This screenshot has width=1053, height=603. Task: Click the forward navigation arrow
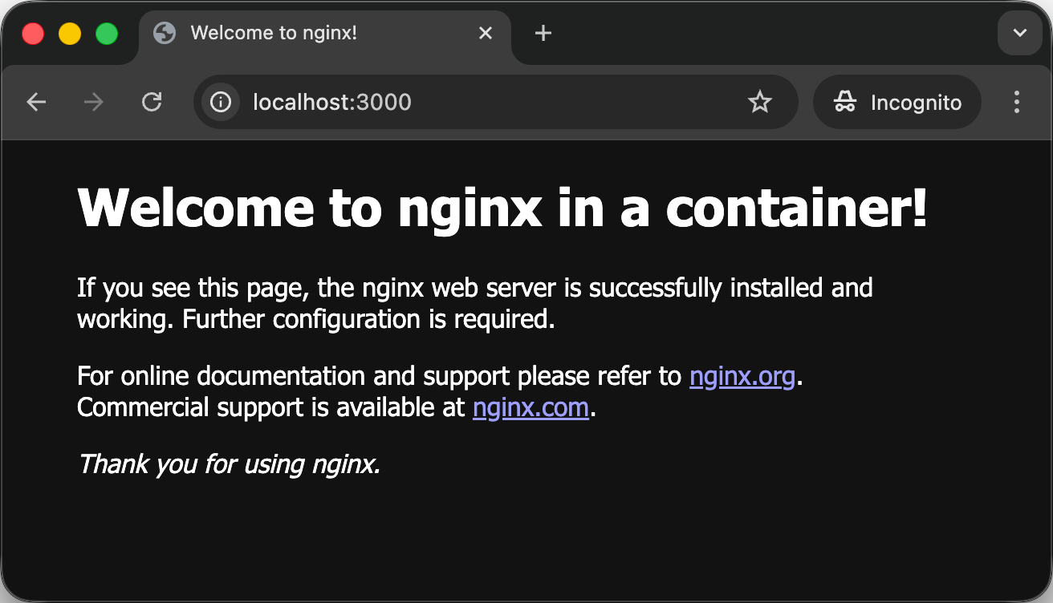(93, 102)
